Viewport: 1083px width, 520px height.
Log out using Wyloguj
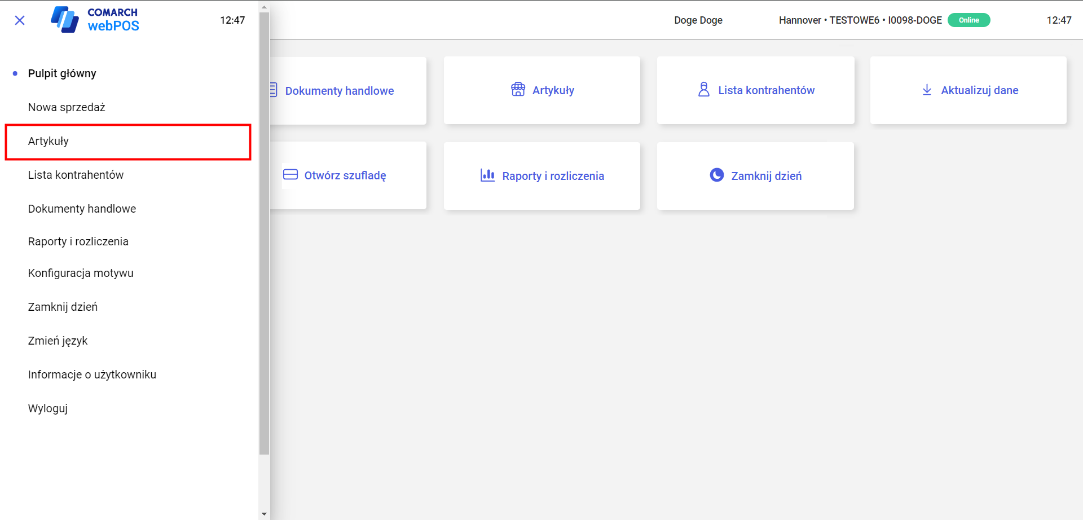coord(48,408)
